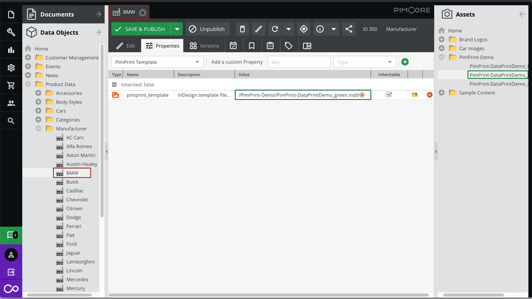Open asset via folder icon in property row
The image size is (532, 299).
[x=415, y=95]
